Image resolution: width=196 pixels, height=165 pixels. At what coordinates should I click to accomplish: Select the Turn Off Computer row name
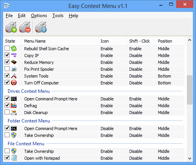[x=42, y=83]
